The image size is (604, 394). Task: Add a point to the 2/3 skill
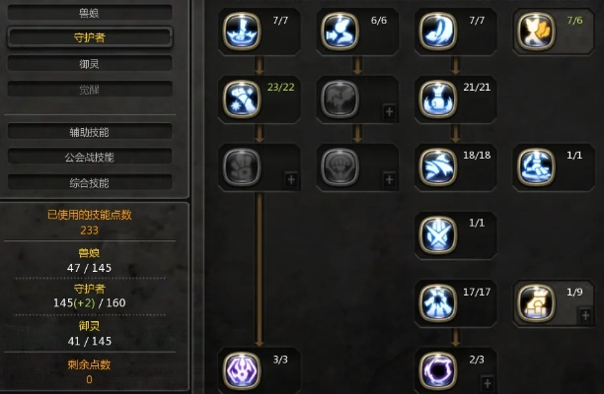pos(488,383)
